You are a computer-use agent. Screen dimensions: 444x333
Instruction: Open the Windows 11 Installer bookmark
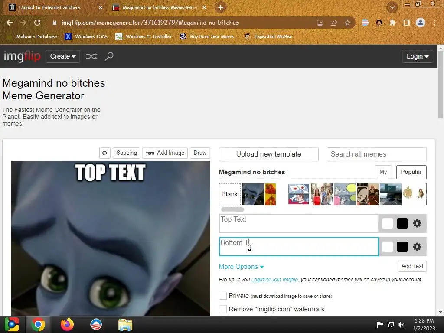[x=144, y=36]
